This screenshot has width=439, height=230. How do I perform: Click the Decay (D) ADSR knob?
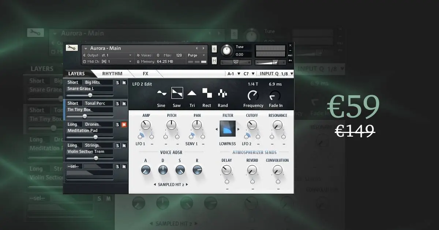(x=163, y=170)
